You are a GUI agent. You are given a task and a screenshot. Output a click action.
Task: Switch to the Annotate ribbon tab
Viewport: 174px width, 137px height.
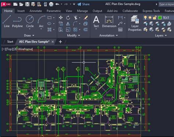(x=36, y=11)
